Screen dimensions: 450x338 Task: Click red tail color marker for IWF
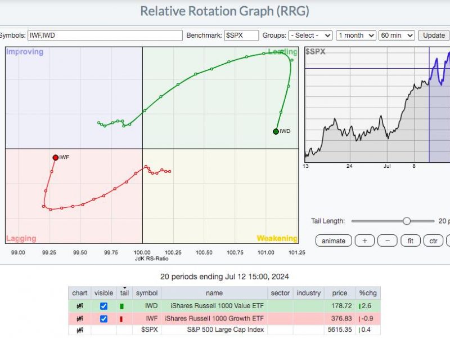(x=121, y=319)
